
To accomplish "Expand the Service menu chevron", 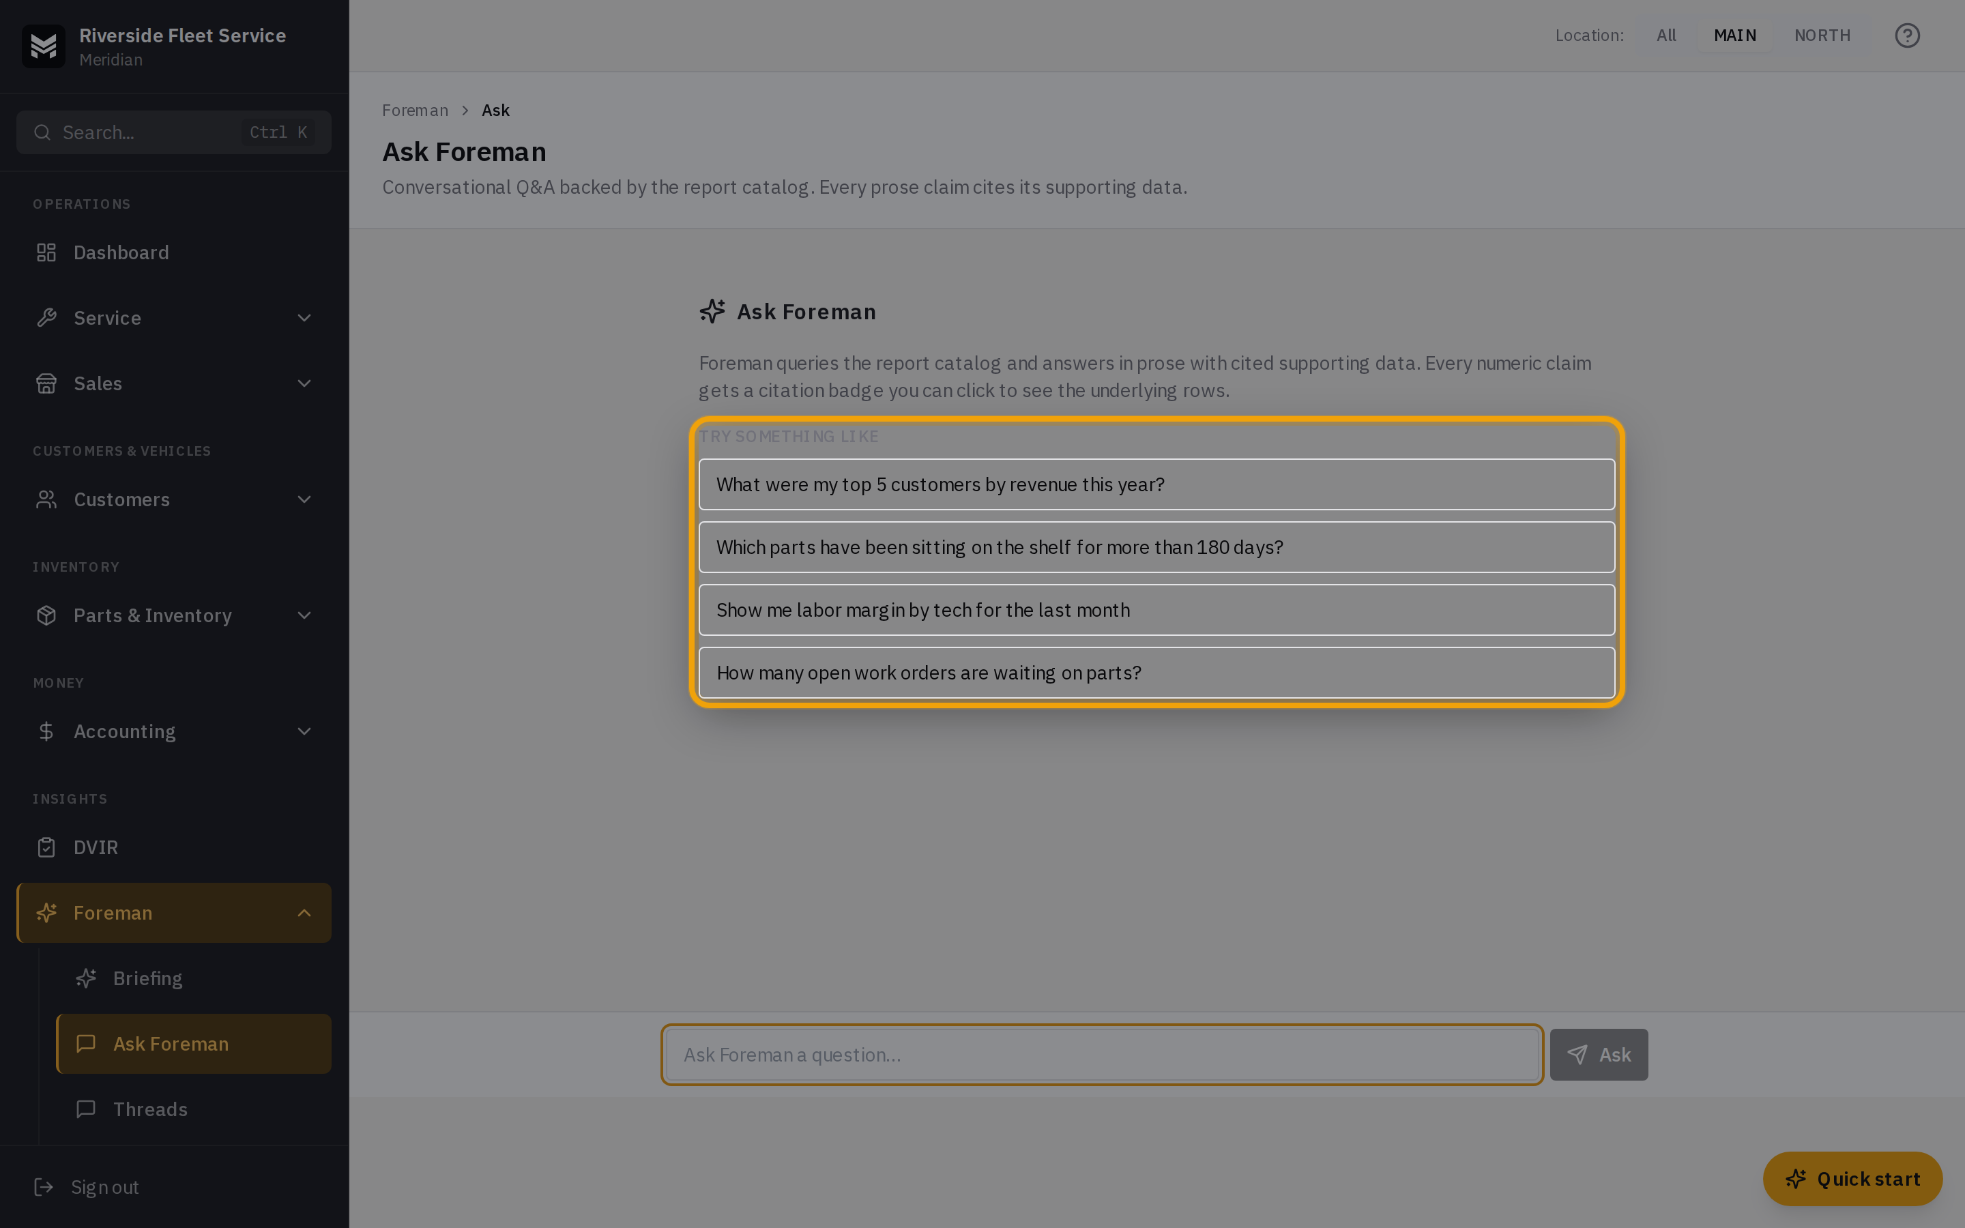I will coord(304,317).
